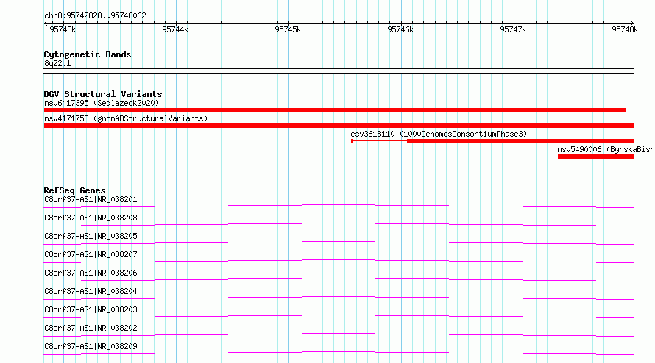Select transcript C8orf37-AS1|NR_038201
The width and height of the screenshot is (655, 363).
coord(91,199)
